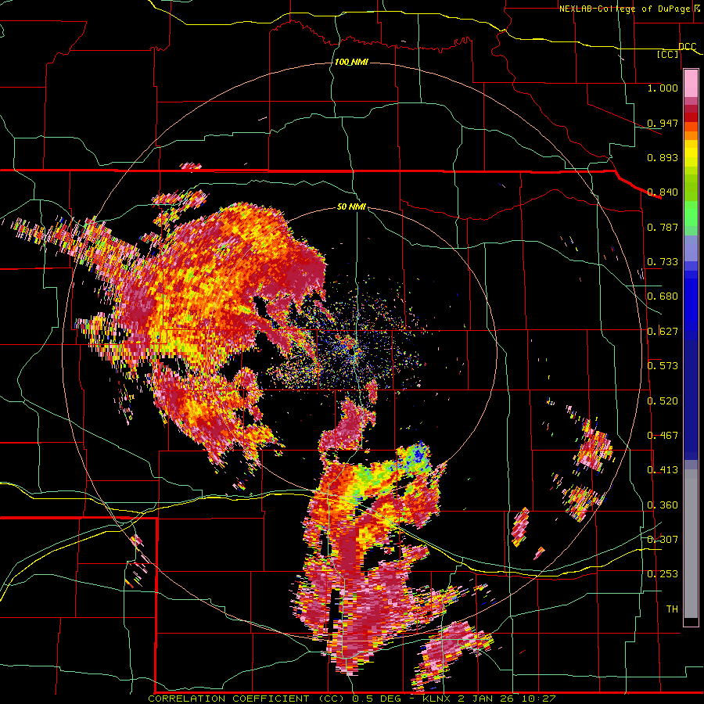Click the TH threshold label in legend
This screenshot has width=704, height=704.
click(x=672, y=609)
